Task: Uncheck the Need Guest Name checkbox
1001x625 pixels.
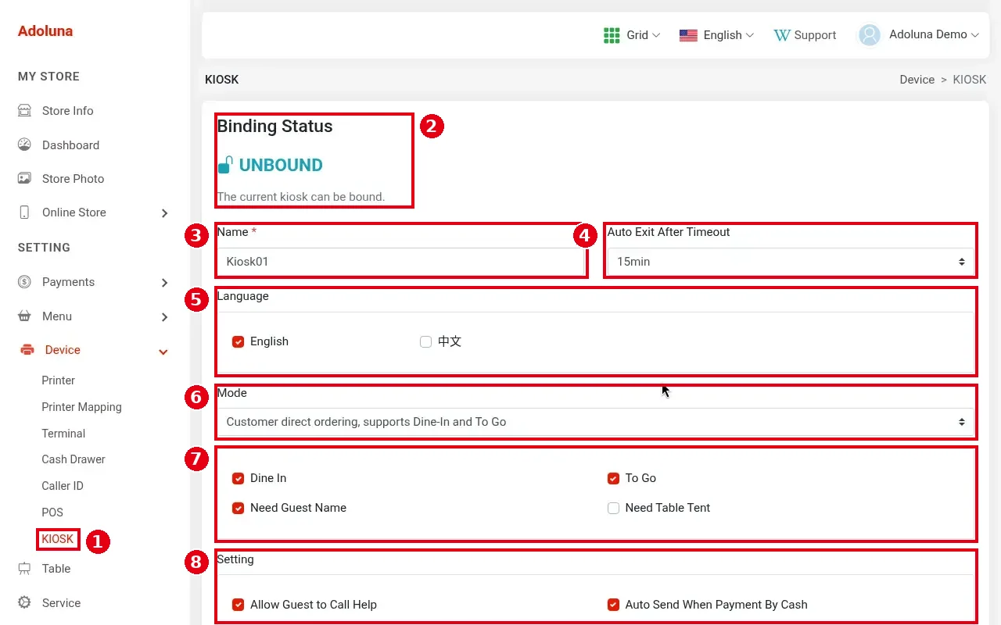Action: [x=239, y=508]
